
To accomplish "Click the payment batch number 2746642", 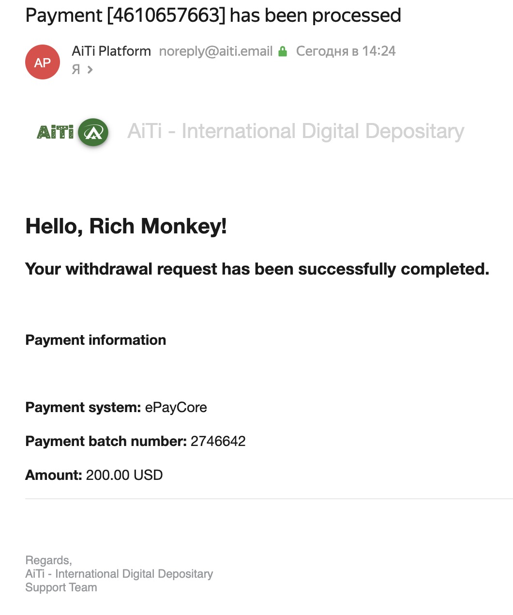I will click(218, 441).
